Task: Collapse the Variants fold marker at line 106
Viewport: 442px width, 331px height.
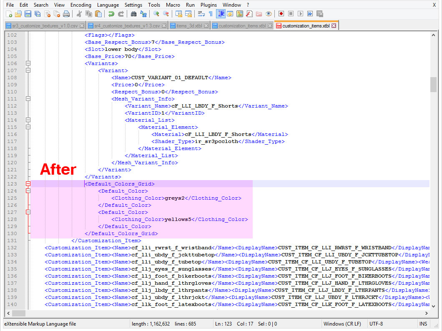Action: pyautogui.click(x=28, y=63)
